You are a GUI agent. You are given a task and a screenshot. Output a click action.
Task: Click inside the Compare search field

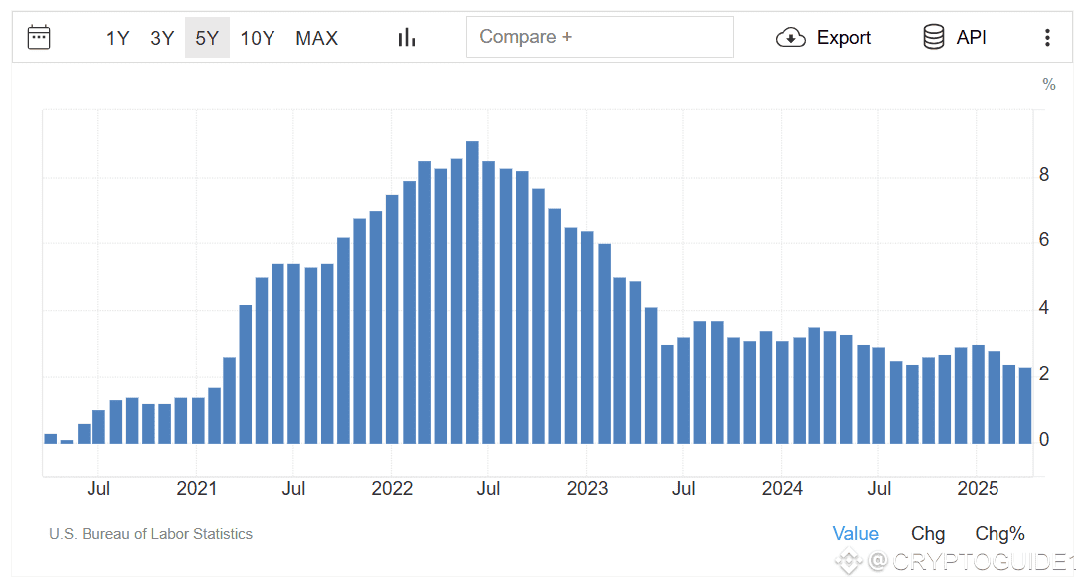point(600,37)
